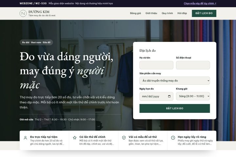
Task: Click the person icon beside Đo trực tiếp tại tiệm
Action: click(x=26, y=138)
